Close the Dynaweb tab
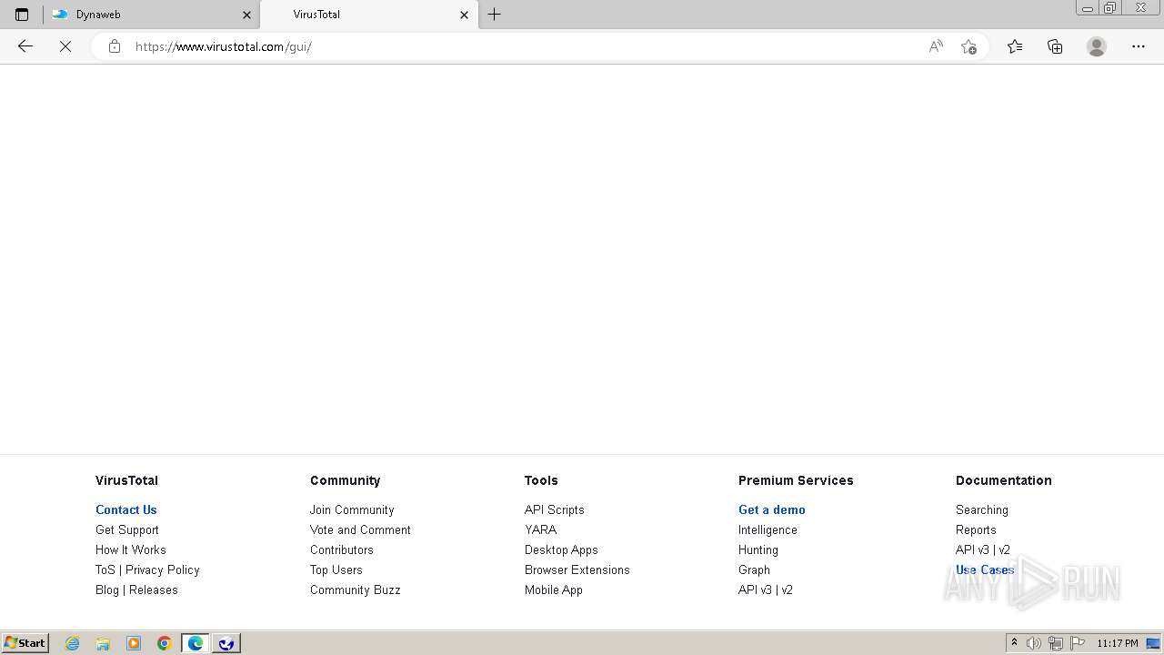The width and height of the screenshot is (1164, 655). (246, 15)
